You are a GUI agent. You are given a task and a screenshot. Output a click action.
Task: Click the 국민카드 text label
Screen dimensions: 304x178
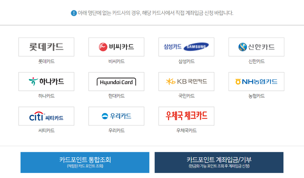(186, 96)
